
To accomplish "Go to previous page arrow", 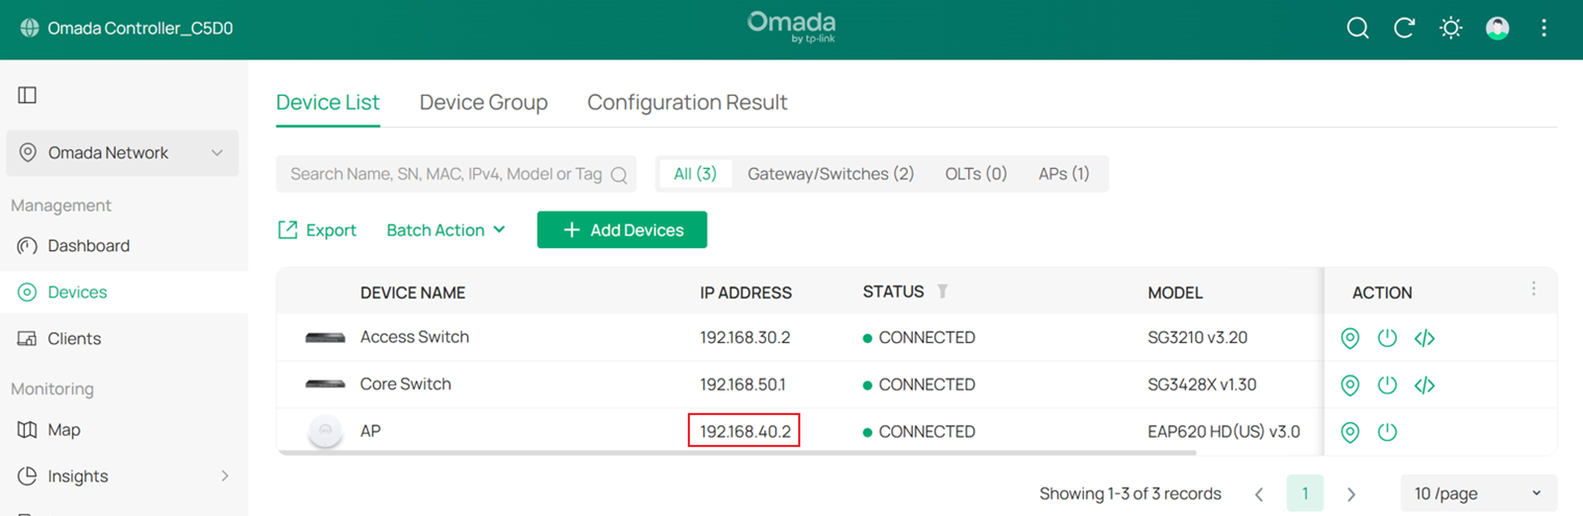I will click(x=1258, y=494).
